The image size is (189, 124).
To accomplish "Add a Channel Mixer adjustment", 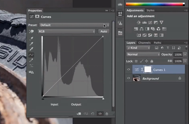I will tap(158, 29).
